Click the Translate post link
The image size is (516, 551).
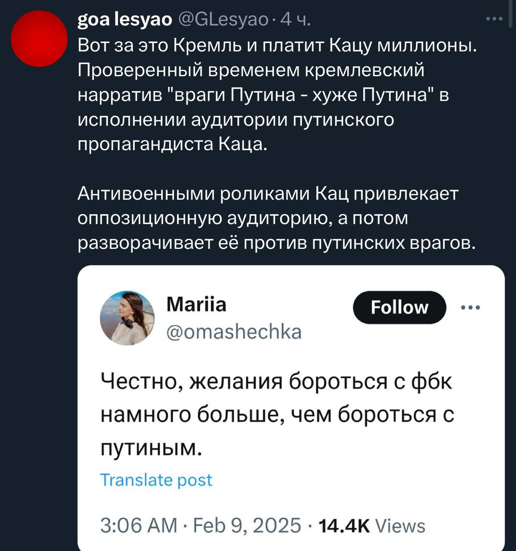156,480
